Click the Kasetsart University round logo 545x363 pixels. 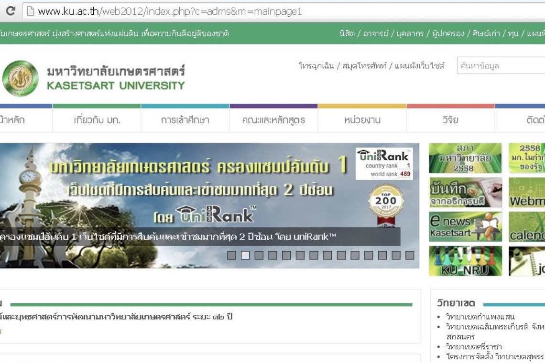click(20, 78)
